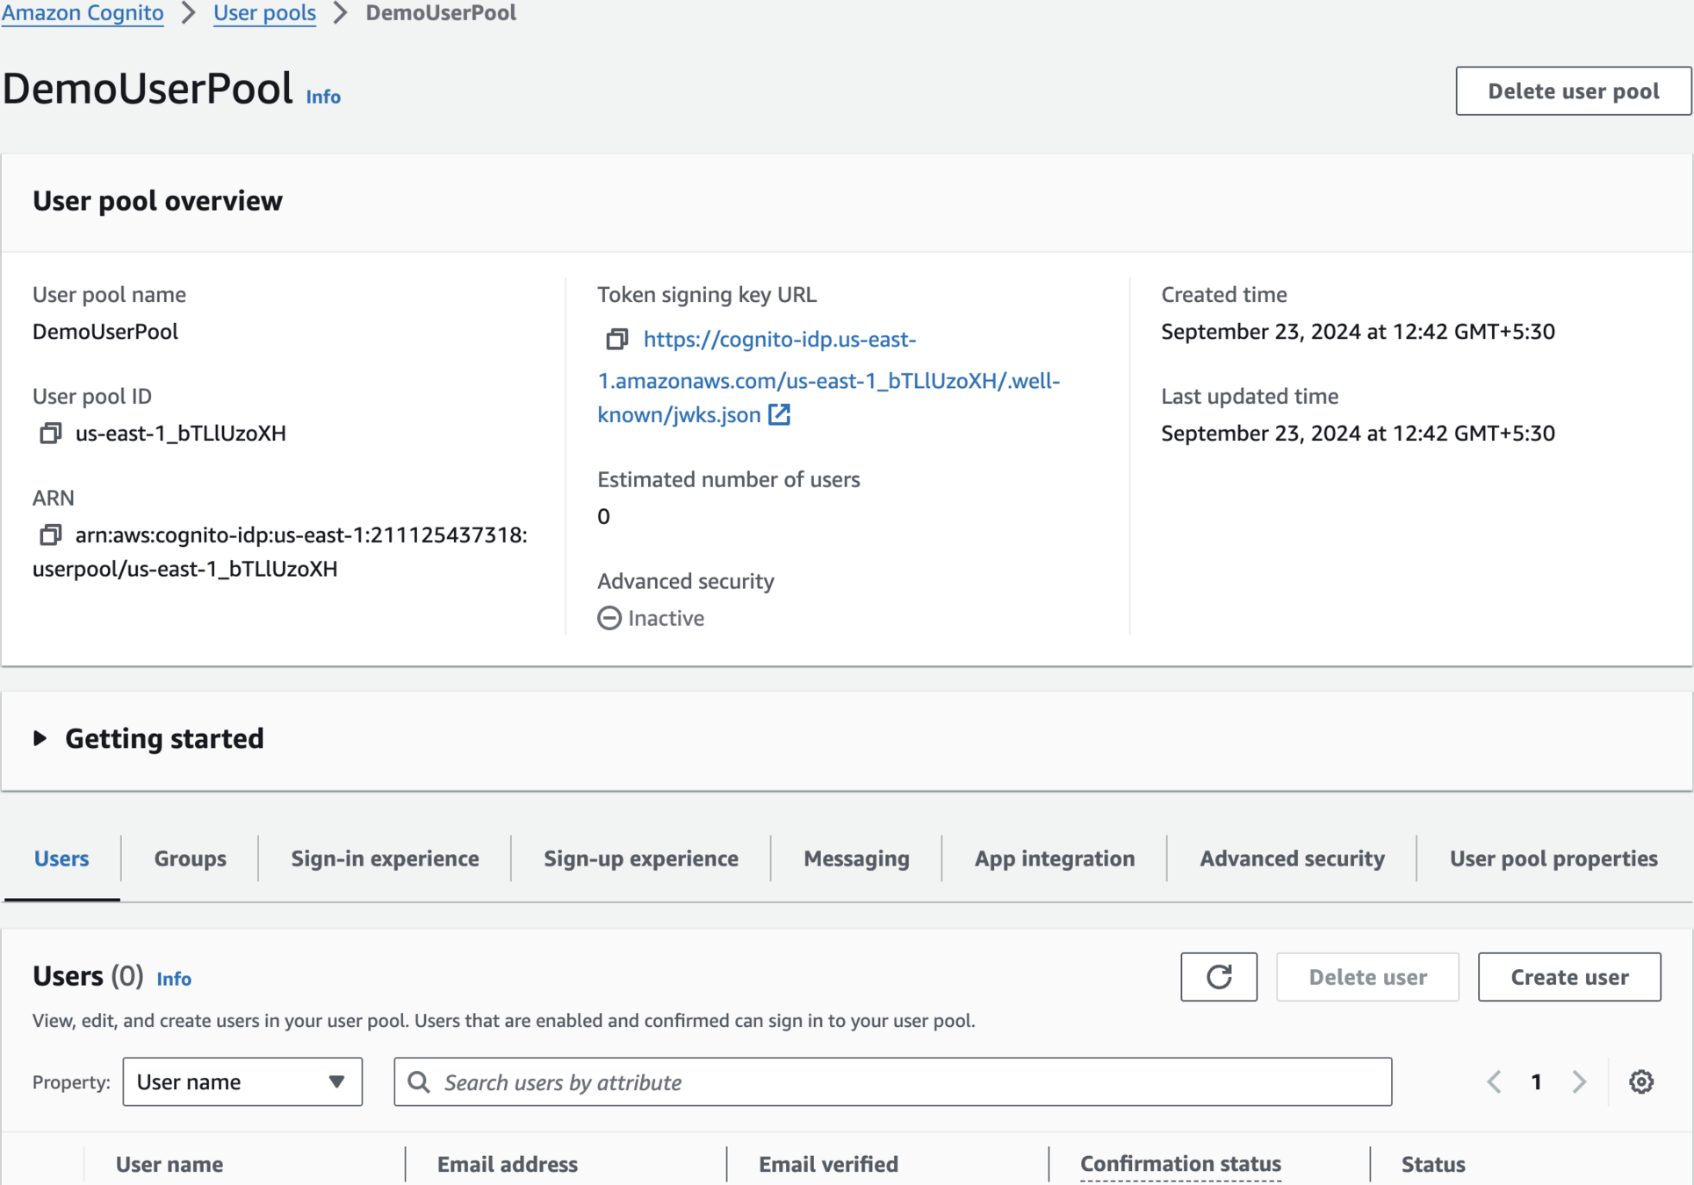Go to previous page of users
This screenshot has width=1694, height=1185.
click(1494, 1081)
